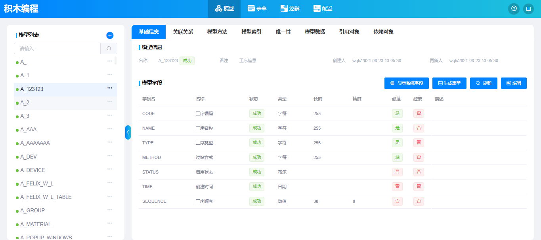Refresh fields with the 刷新 button
This screenshot has height=240, width=541.
click(x=484, y=83)
